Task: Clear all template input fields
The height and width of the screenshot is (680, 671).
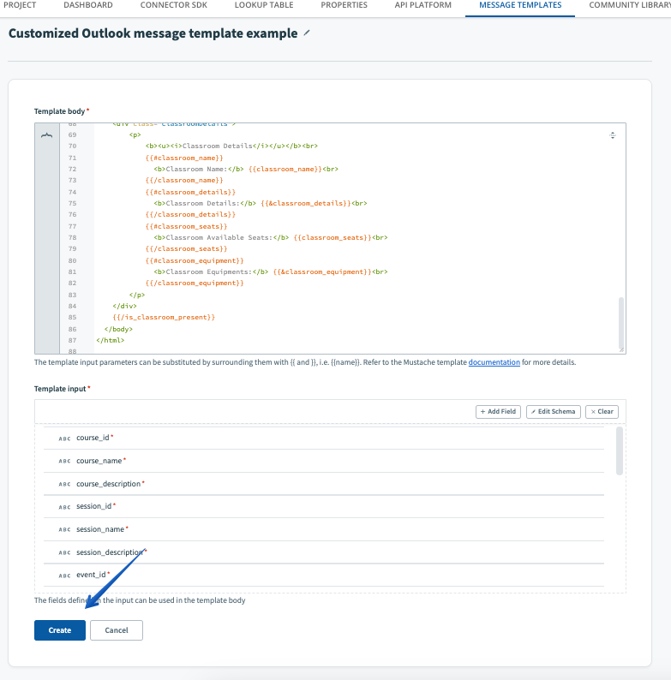Action: tap(602, 411)
